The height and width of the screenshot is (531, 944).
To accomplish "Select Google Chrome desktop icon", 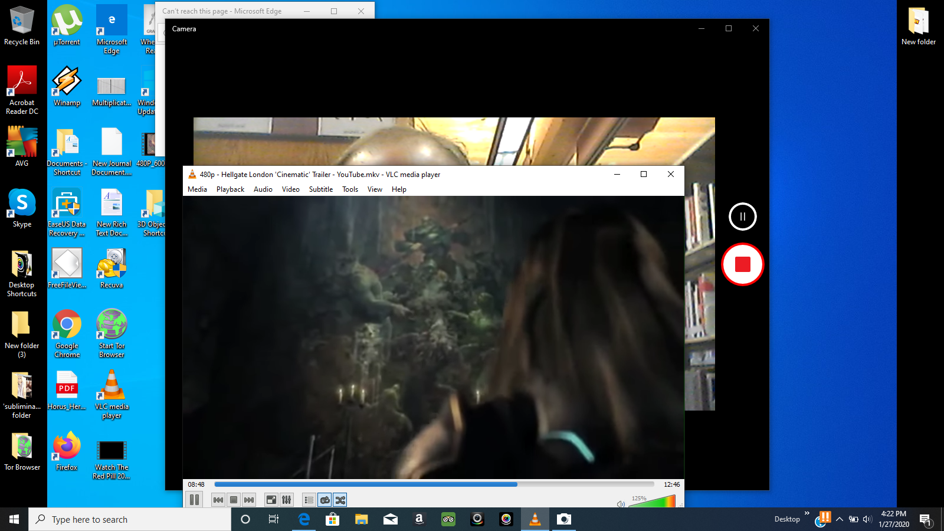I will (67, 333).
